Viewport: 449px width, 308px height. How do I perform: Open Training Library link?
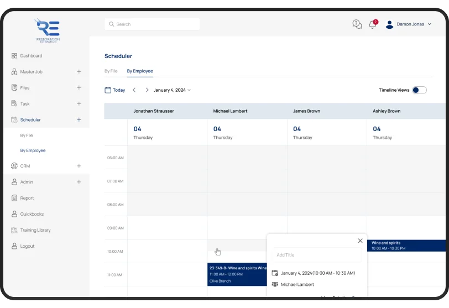click(35, 230)
